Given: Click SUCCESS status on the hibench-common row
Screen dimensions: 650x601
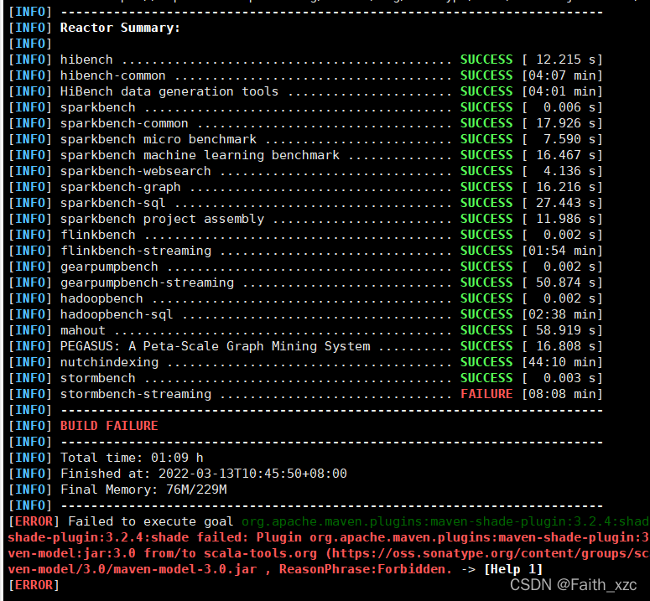Looking at the screenshot, I should click(x=486, y=75).
